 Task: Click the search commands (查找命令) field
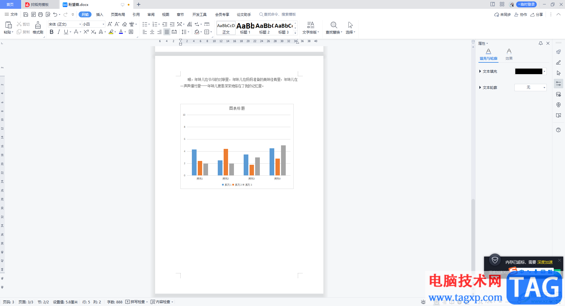277,14
